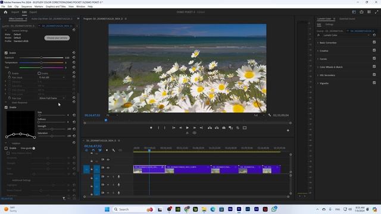The image size is (381, 214).
Task: Open the Settings tab in Lumetri Color
Action: (329, 24)
